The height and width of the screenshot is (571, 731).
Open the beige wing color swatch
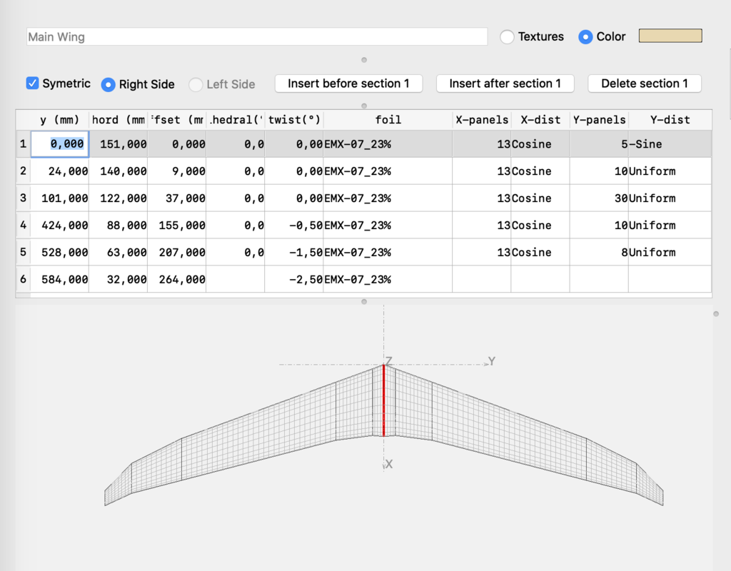pyautogui.click(x=670, y=36)
